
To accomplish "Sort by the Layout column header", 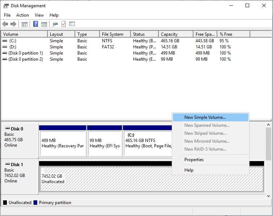I will pyautogui.click(x=61, y=34).
